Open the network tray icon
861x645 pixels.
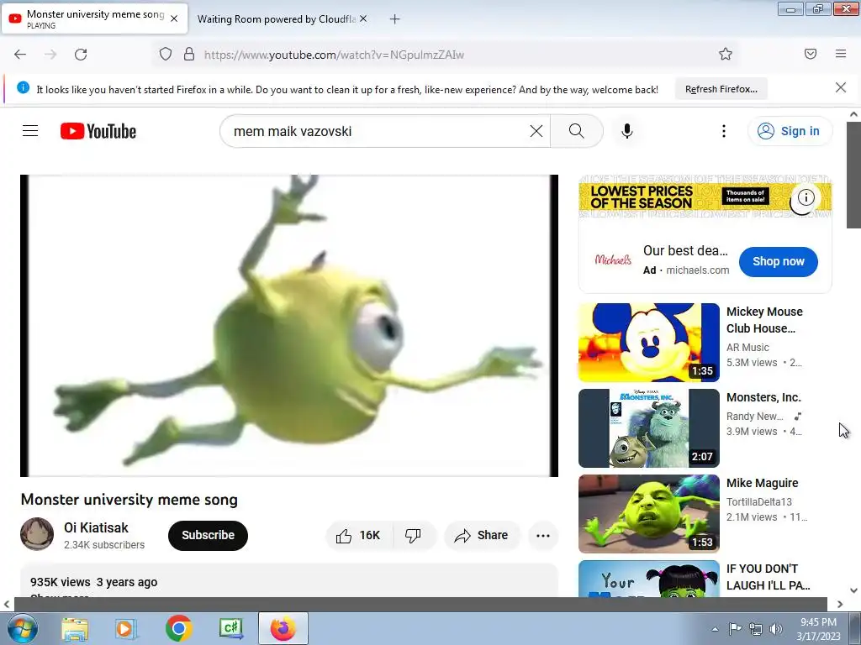[756, 629]
